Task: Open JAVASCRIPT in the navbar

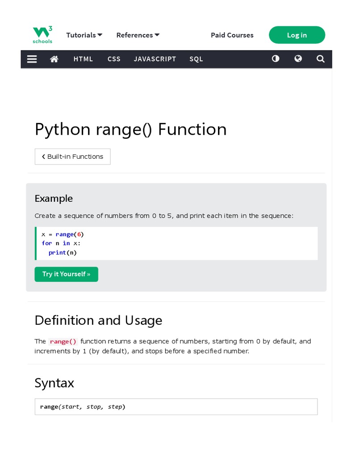Action: [155, 59]
